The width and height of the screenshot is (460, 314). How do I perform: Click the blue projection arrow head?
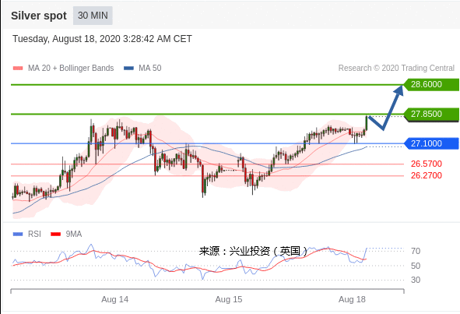(x=399, y=90)
